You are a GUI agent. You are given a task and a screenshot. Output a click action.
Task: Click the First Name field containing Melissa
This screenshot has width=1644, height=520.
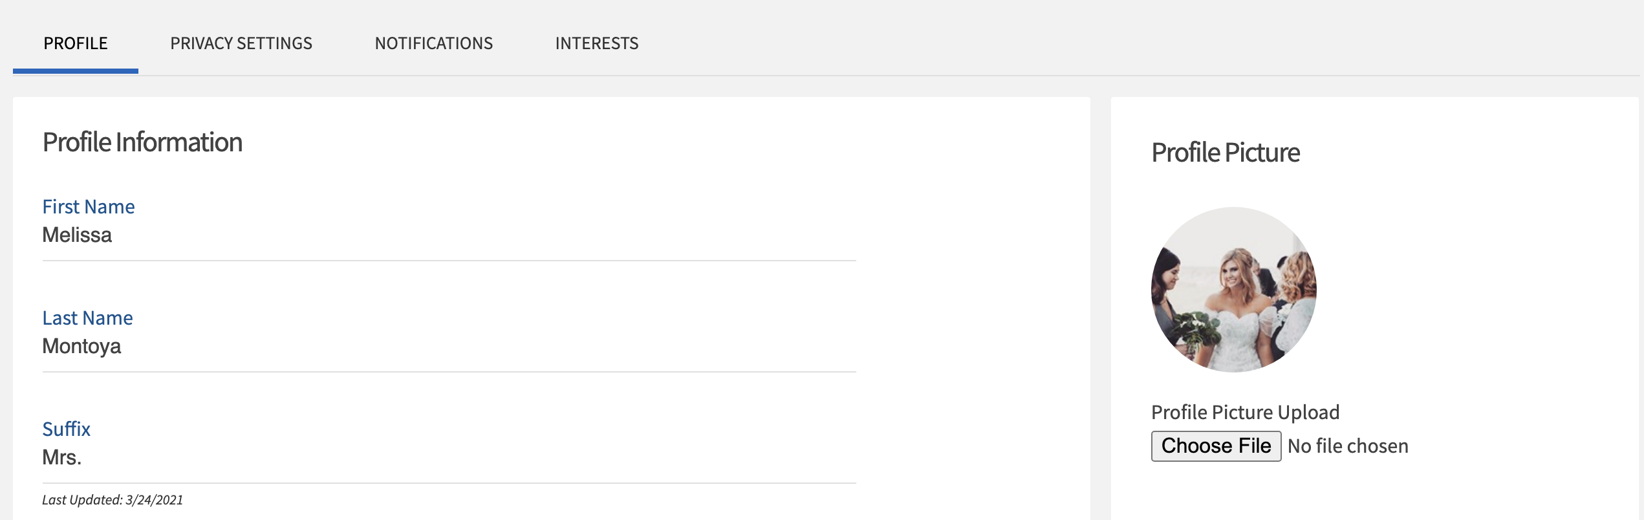[x=448, y=235]
